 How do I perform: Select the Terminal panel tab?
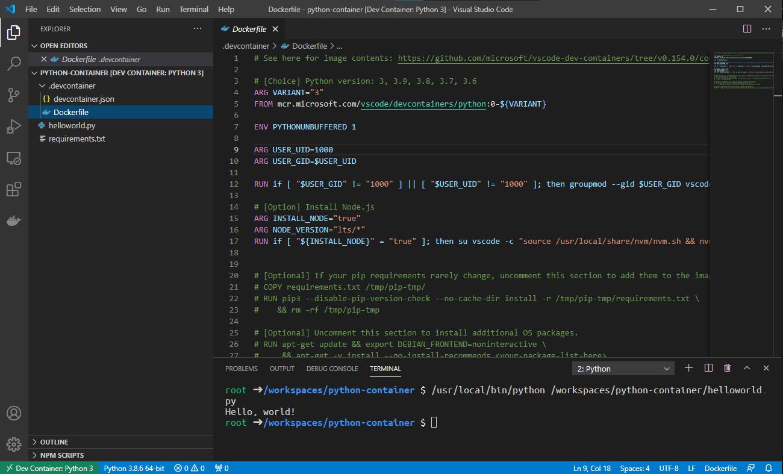click(385, 369)
